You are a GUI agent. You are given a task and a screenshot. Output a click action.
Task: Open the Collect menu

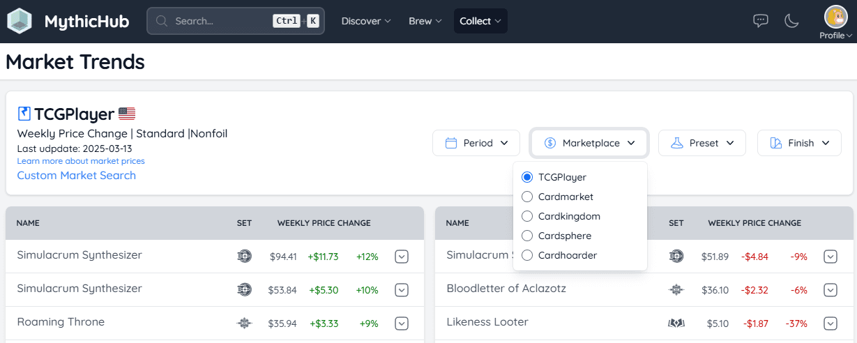point(480,21)
